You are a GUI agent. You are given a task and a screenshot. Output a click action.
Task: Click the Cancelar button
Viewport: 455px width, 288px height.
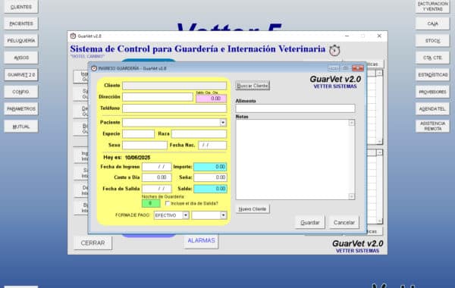pyautogui.click(x=344, y=223)
